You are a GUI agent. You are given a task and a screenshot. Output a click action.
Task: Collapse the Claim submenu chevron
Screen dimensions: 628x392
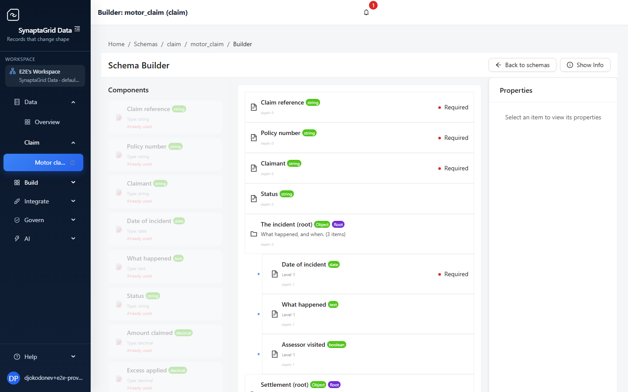point(73,142)
